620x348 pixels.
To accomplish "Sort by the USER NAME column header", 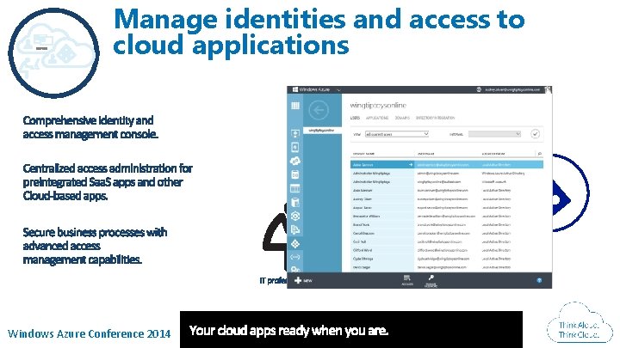I will [426, 154].
